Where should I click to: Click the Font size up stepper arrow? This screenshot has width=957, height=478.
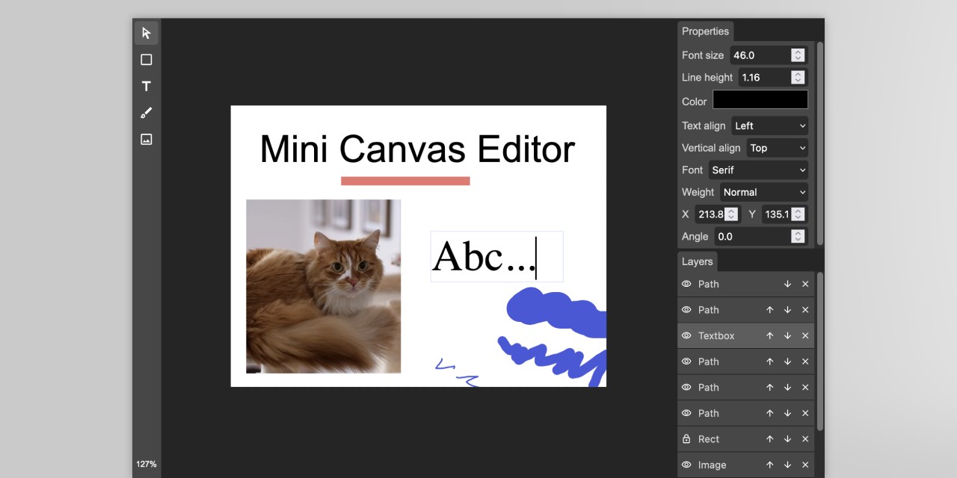coord(797,52)
